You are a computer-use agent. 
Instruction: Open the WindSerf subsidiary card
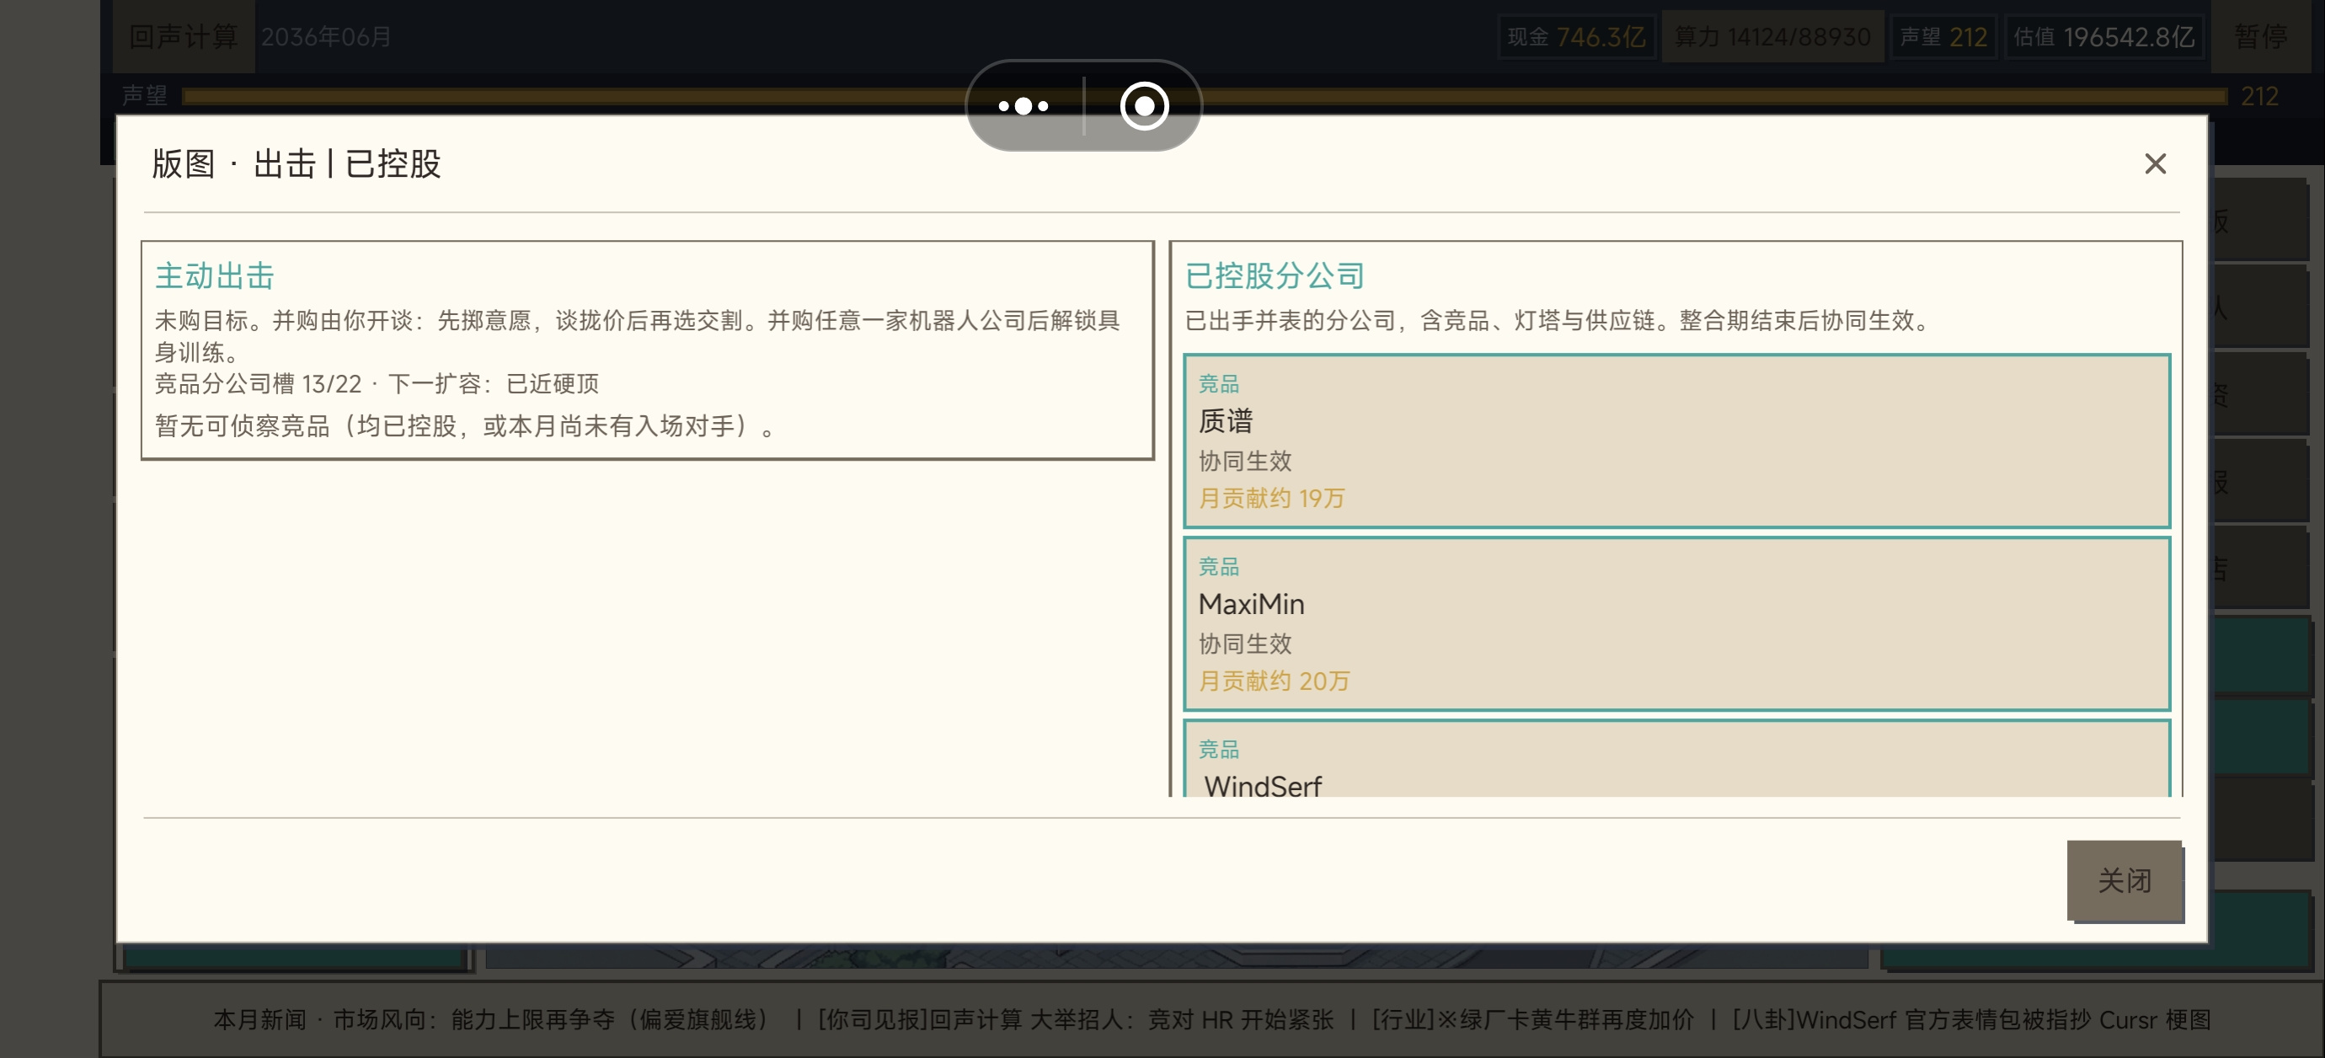pos(1676,758)
